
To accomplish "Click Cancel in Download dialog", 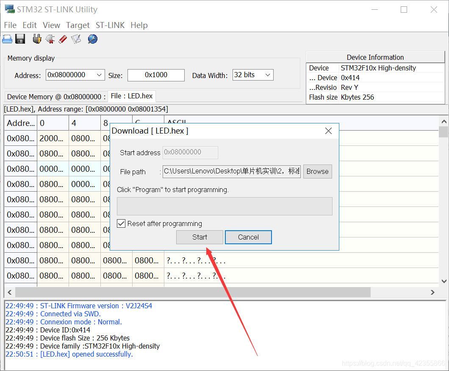I will [x=248, y=237].
